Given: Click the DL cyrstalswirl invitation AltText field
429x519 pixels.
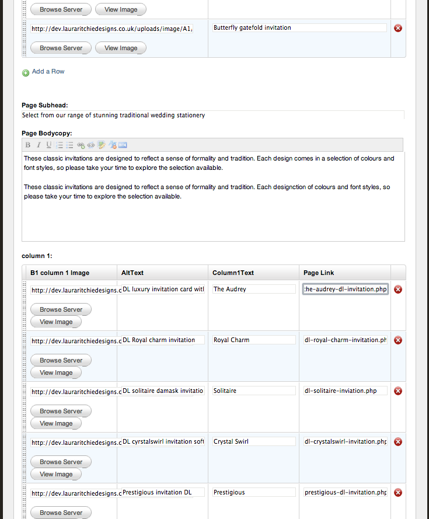Looking at the screenshot, I should 163,441.
